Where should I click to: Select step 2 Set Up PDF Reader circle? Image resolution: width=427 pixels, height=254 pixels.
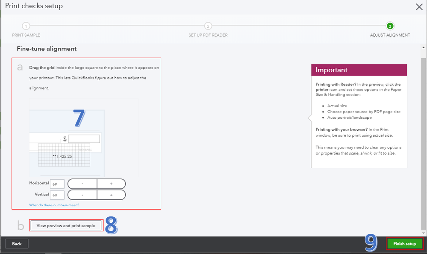coord(208,26)
